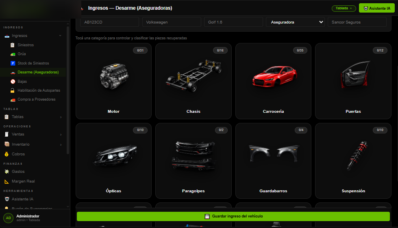398x228 pixels.
Task: Click the Chasis 0/16 counter badge
Action: click(x=220, y=50)
